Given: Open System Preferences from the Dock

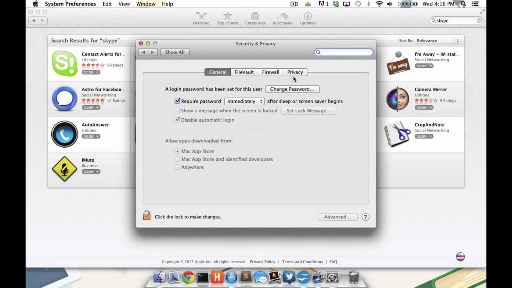Looking at the screenshot, I should tap(332, 277).
